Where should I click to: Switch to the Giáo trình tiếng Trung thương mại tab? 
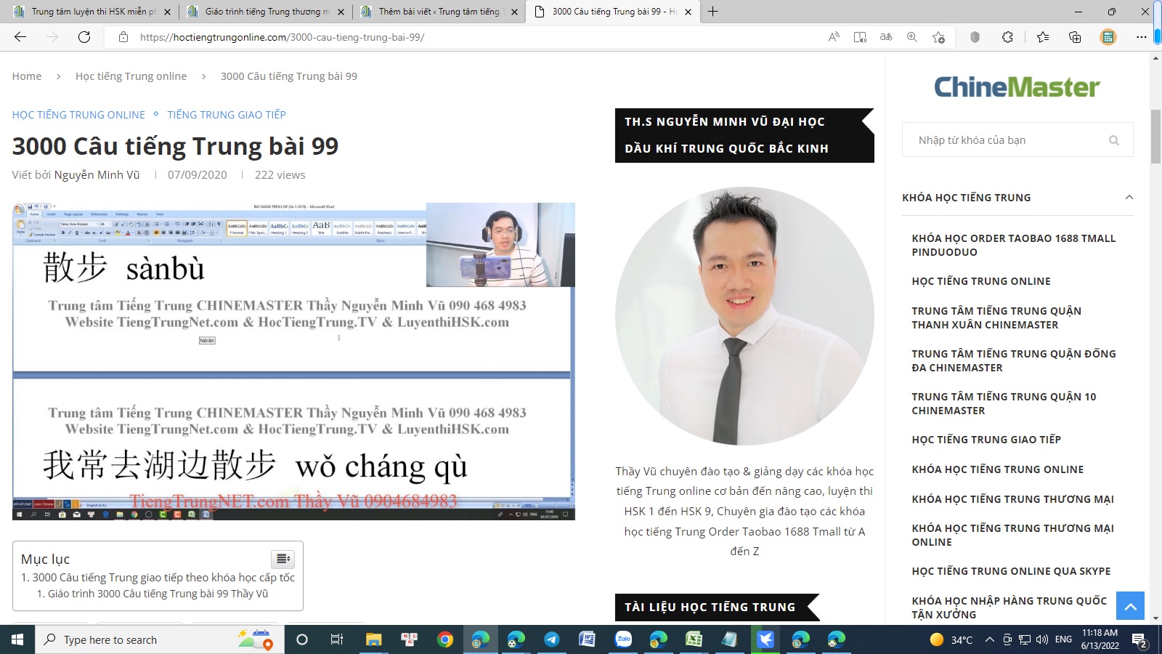tap(266, 12)
